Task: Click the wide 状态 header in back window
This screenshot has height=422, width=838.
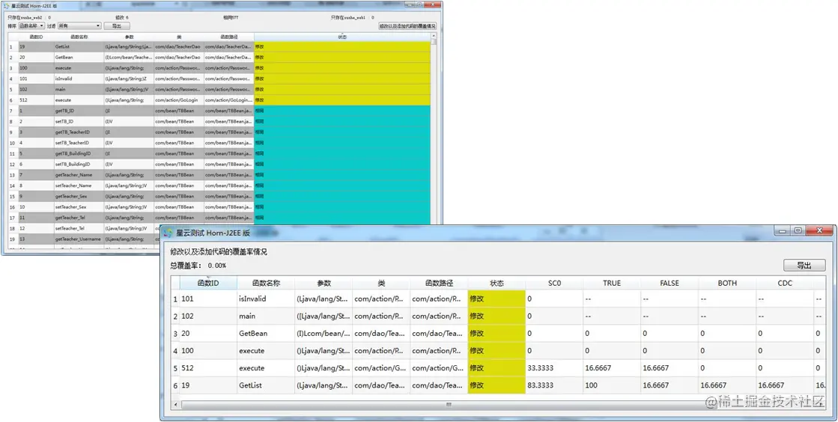Action: click(x=342, y=37)
